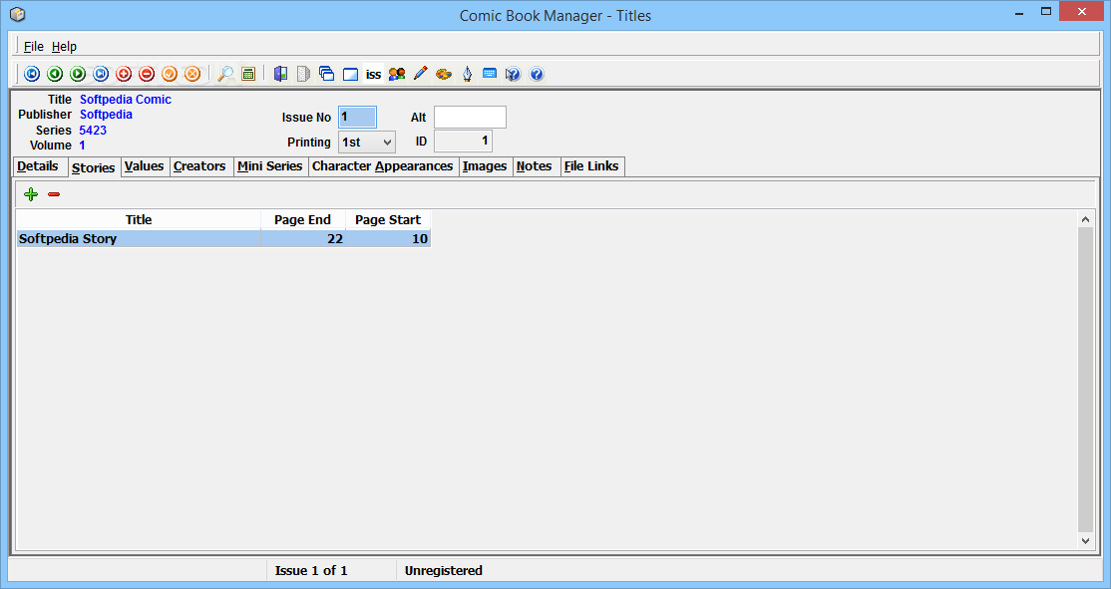Open the calculator-style grid icon
This screenshot has width=1111, height=589.
[248, 74]
